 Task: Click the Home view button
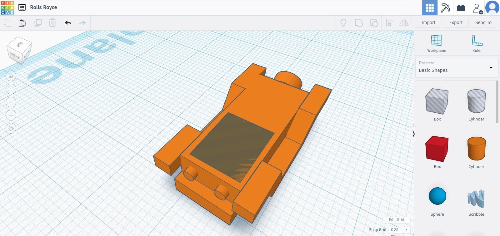11,76
